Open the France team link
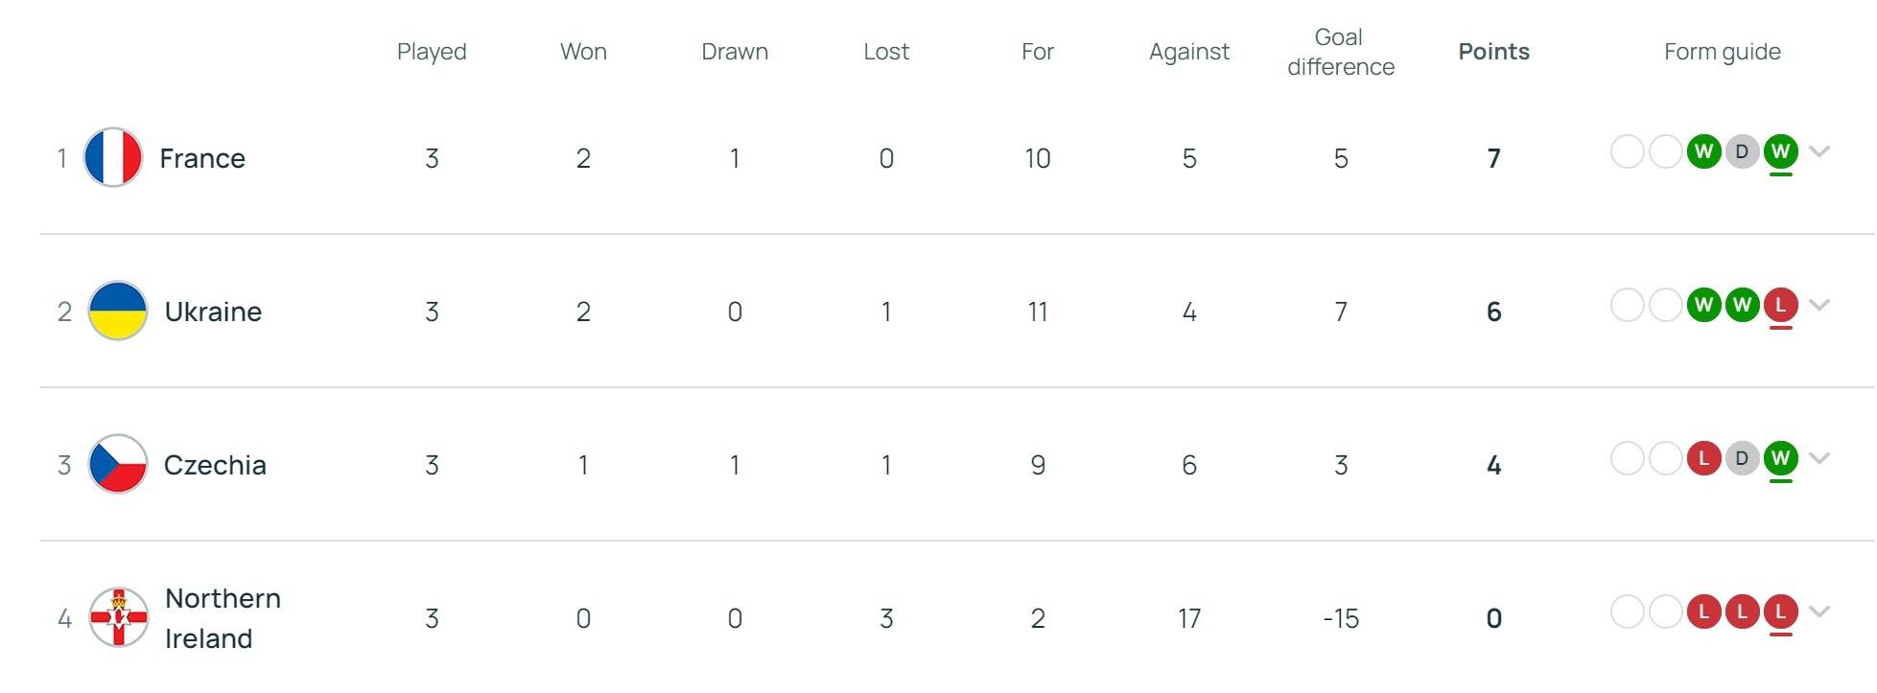This screenshot has width=1877, height=693. pos(202,158)
